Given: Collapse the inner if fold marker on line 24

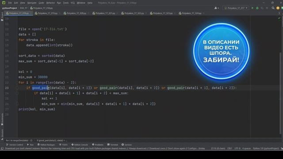Looking at the screenshot, I should point(17,93).
